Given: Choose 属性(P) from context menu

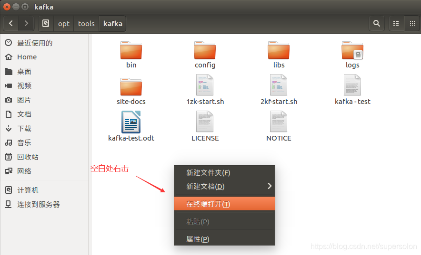Looking at the screenshot, I should pyautogui.click(x=224, y=239).
